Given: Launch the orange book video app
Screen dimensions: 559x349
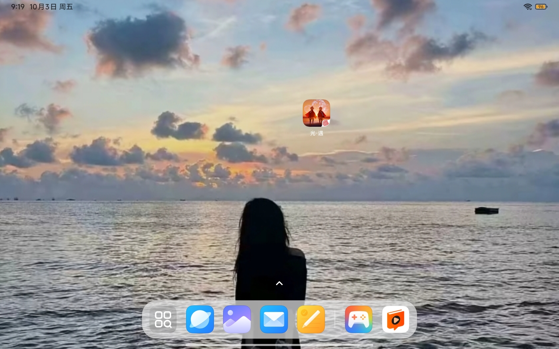Looking at the screenshot, I should (396, 319).
